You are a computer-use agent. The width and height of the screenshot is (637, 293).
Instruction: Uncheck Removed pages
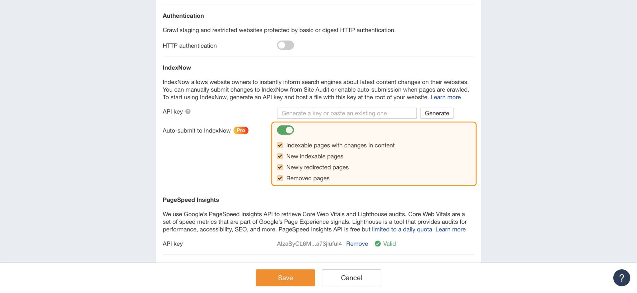pyautogui.click(x=280, y=178)
